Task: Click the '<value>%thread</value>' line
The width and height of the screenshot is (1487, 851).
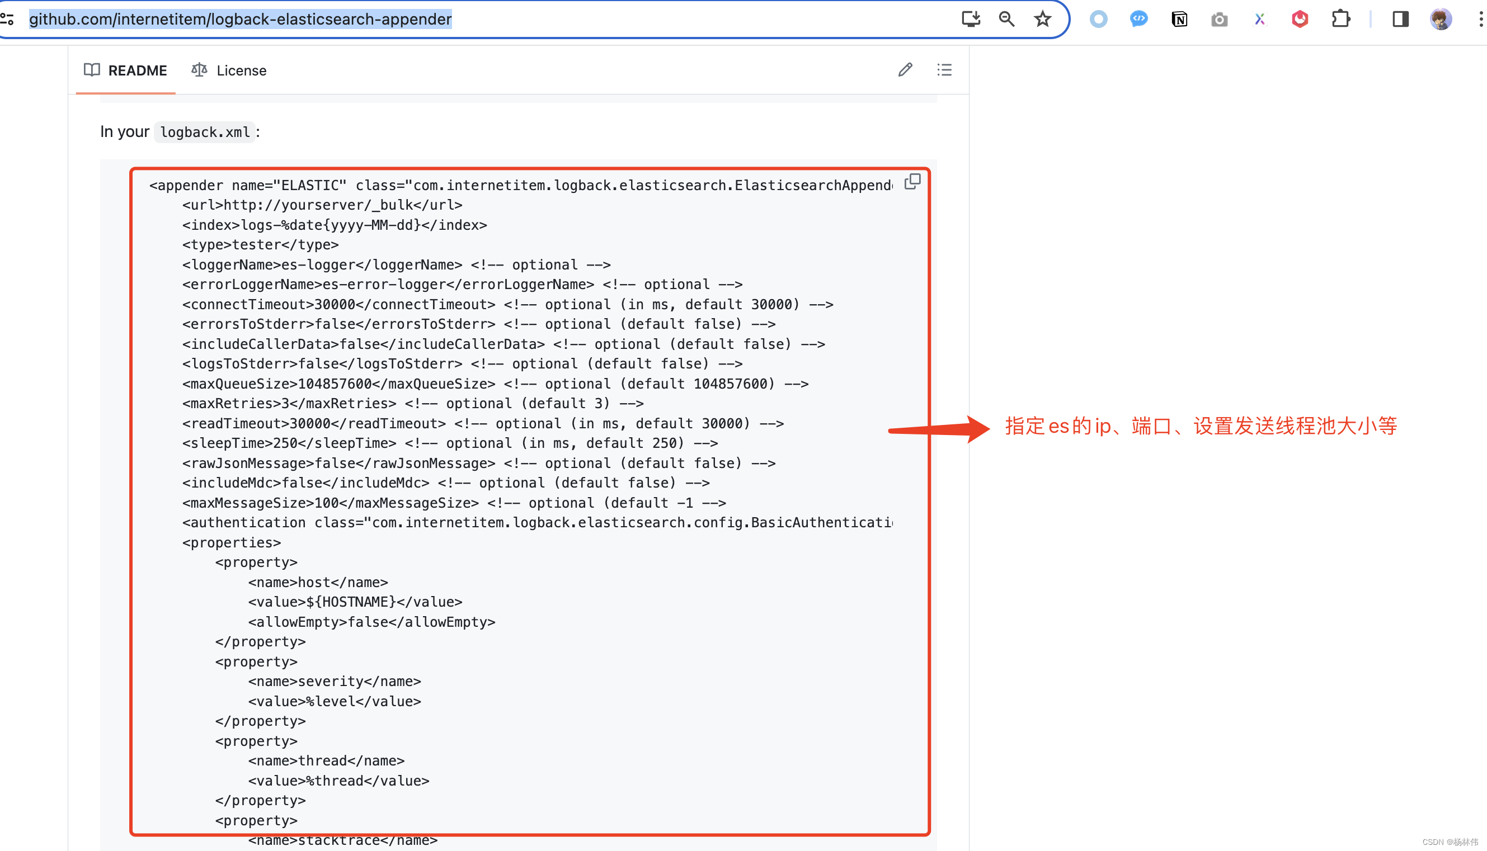Action: 338,782
